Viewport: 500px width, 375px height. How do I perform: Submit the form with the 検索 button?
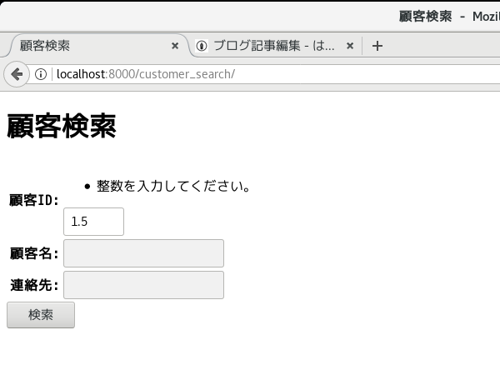[41, 315]
